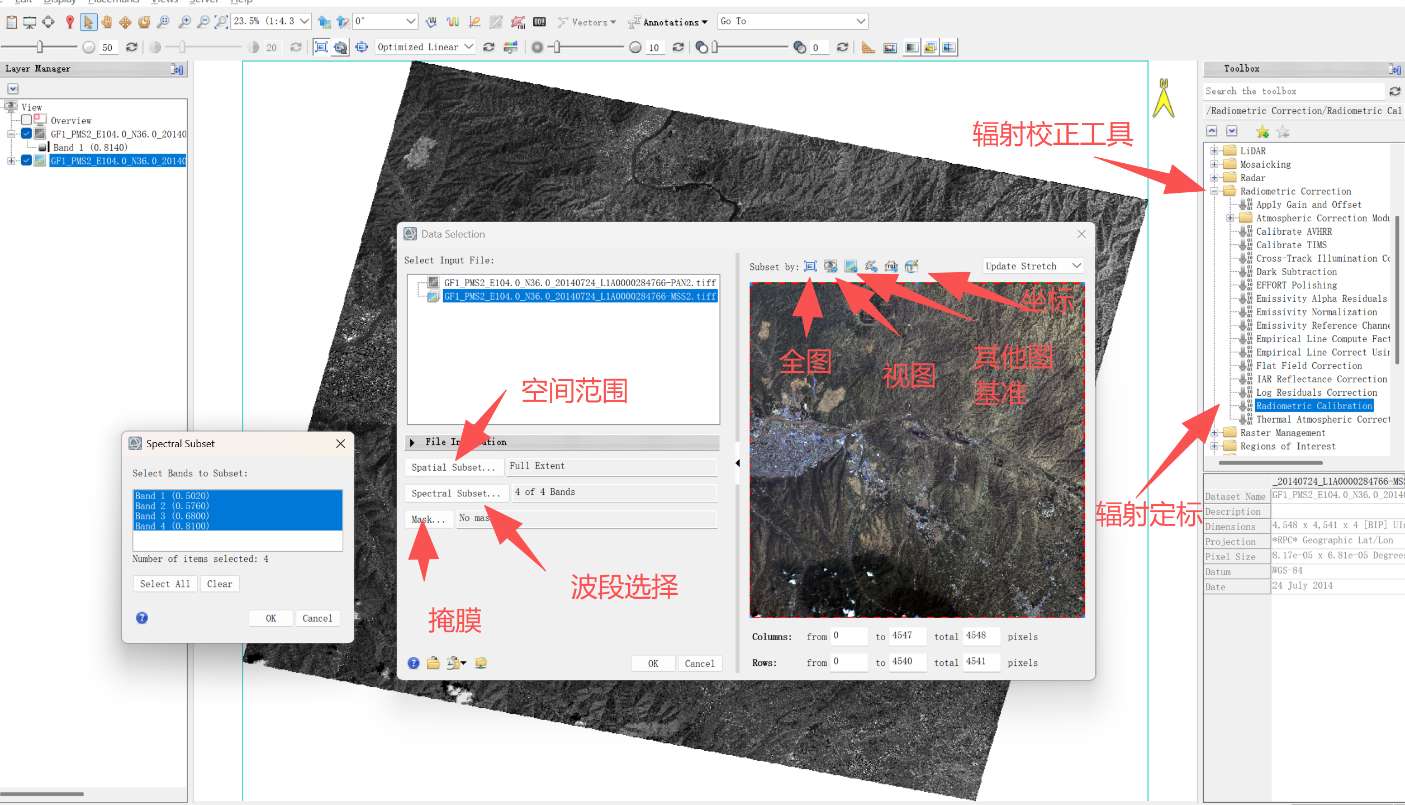Viewport: 1405px width, 805px height.
Task: Open the Vectors menu
Action: (x=587, y=22)
